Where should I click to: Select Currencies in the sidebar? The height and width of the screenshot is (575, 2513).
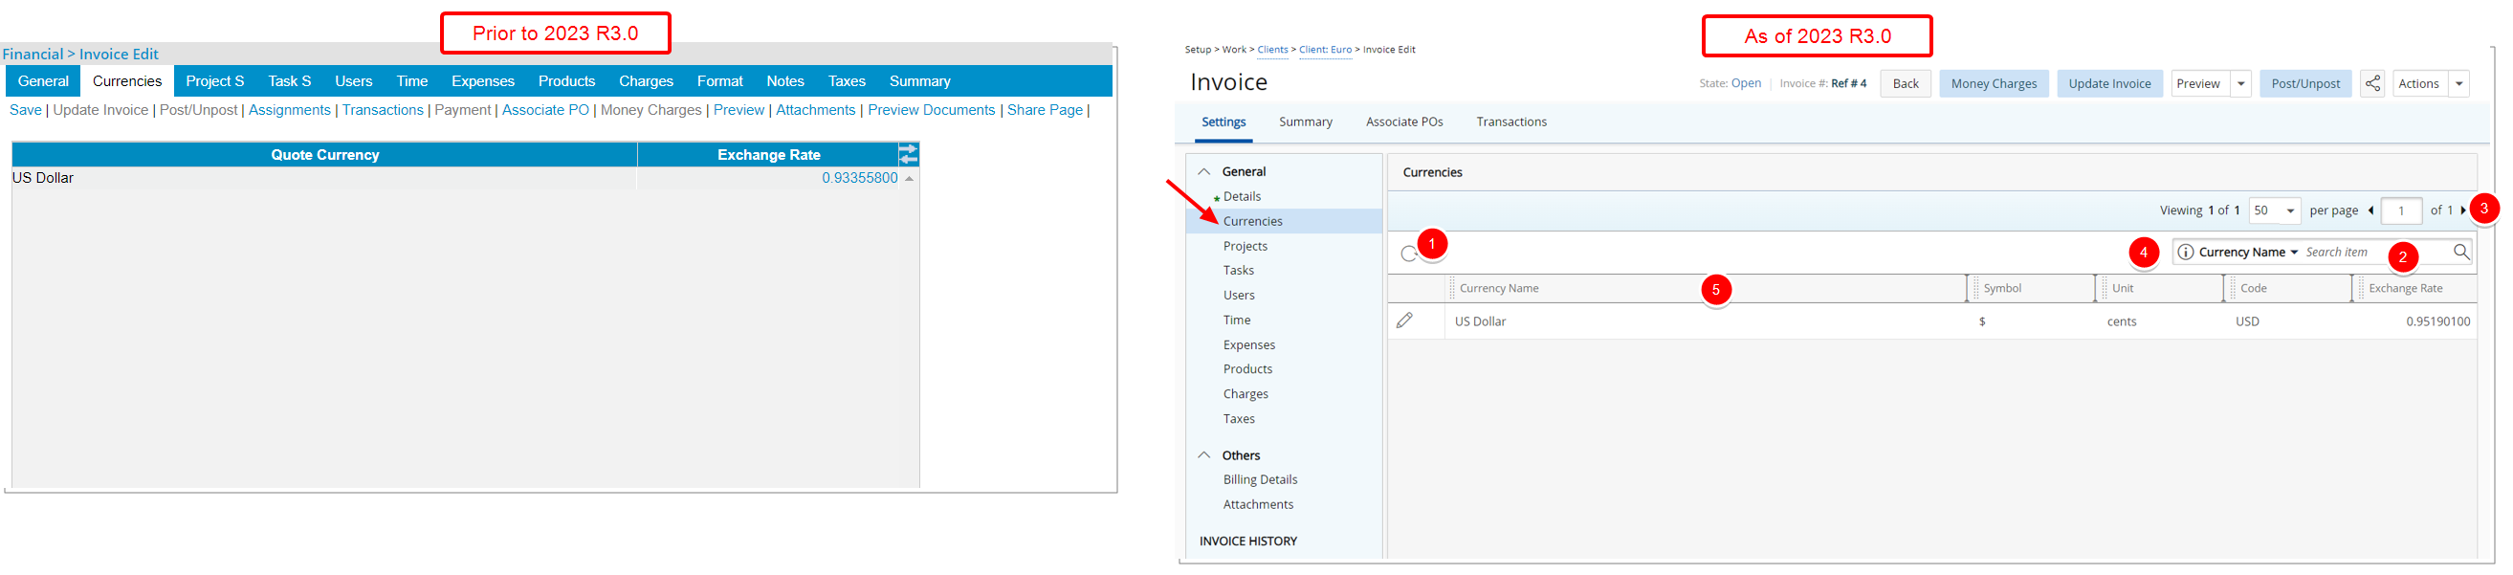coord(1284,222)
